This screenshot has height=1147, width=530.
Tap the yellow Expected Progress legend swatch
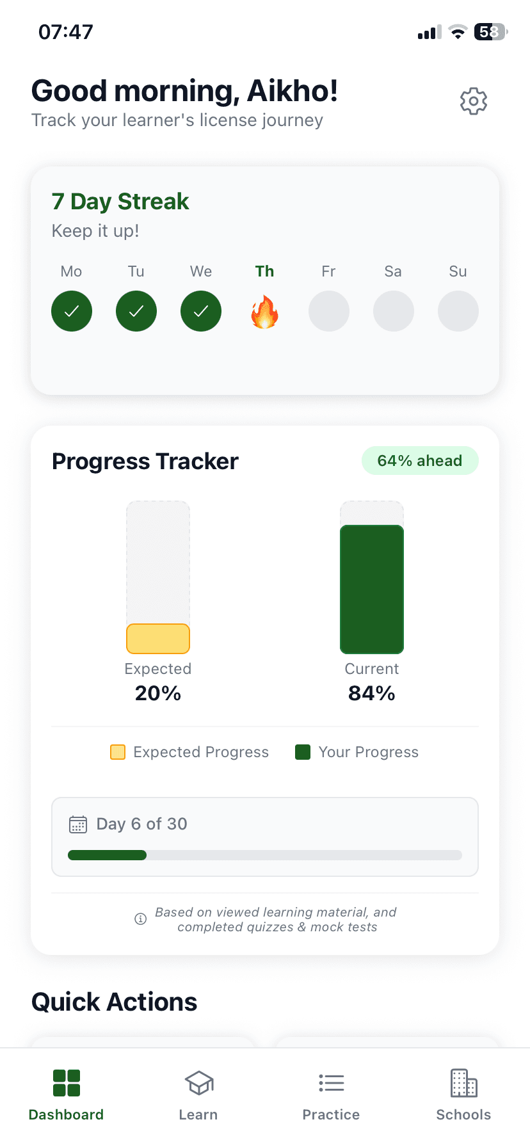point(118,752)
